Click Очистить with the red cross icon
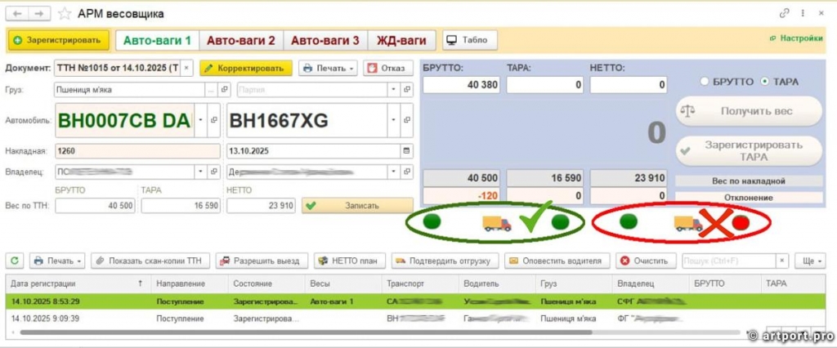This screenshot has height=348, width=837. (644, 261)
